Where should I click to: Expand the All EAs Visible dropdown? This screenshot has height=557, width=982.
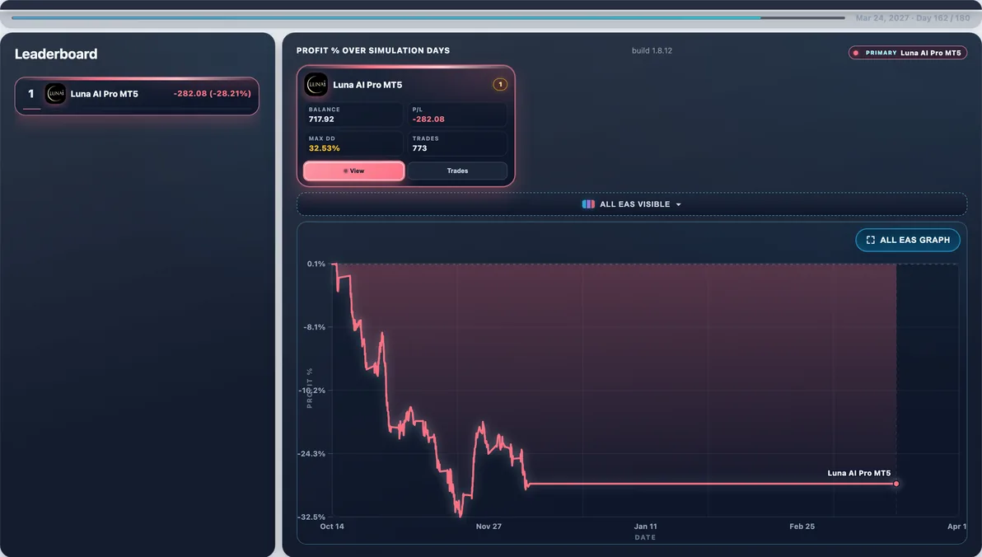click(x=632, y=204)
